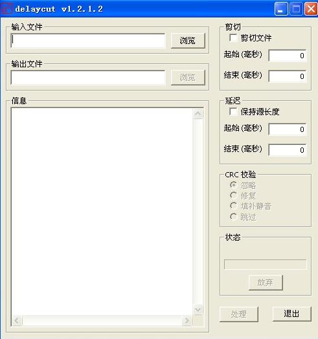
Task: Click the info box scroll right arrow
Action: click(187, 320)
